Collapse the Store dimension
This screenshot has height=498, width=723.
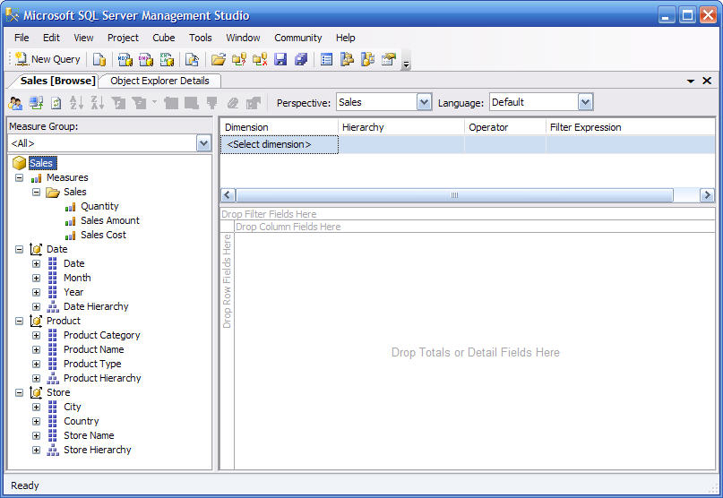[x=19, y=392]
